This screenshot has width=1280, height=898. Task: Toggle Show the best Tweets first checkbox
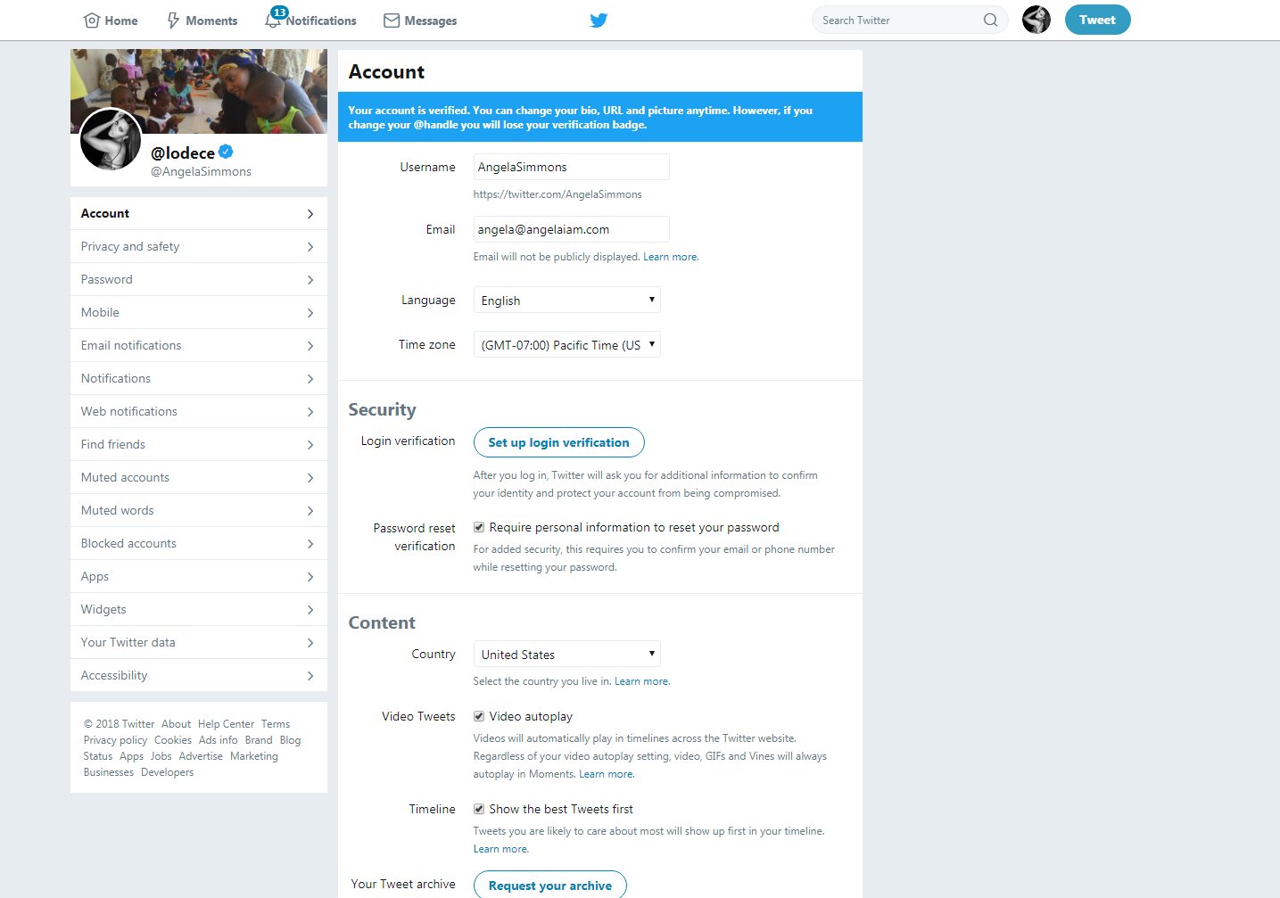(479, 809)
